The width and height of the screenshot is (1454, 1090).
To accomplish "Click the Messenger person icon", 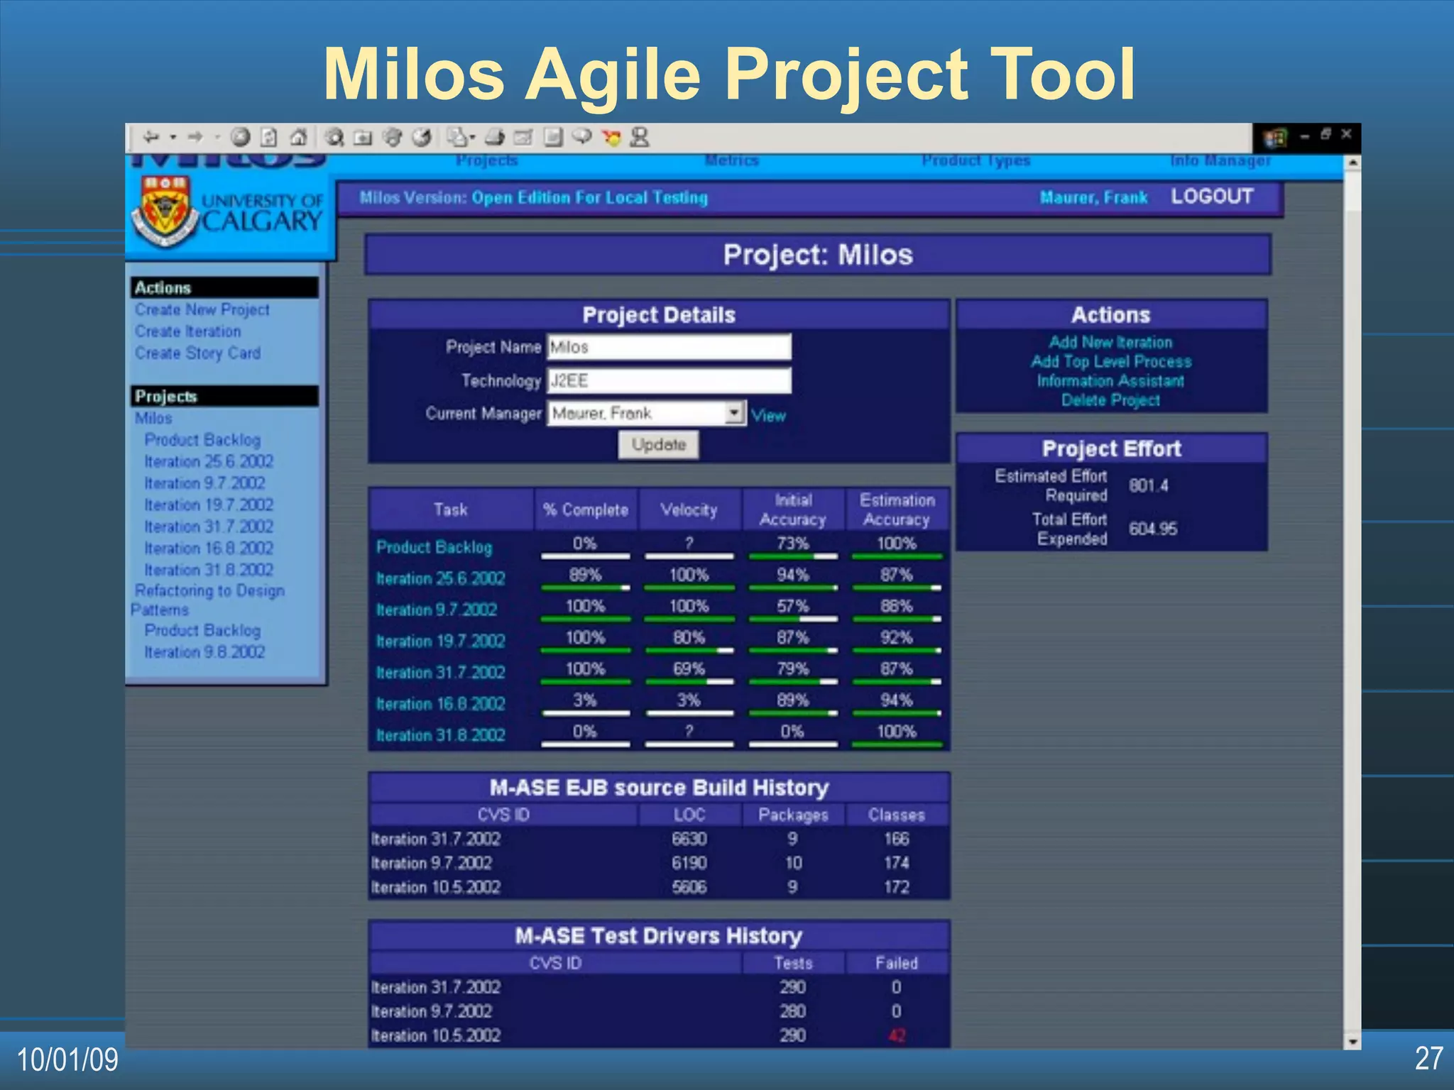I will pos(640,137).
